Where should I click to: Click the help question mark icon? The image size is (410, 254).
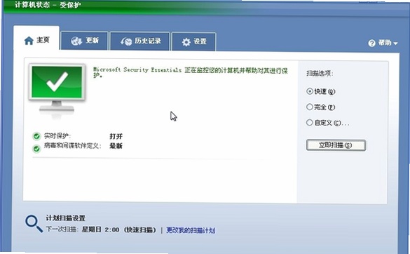371,44
